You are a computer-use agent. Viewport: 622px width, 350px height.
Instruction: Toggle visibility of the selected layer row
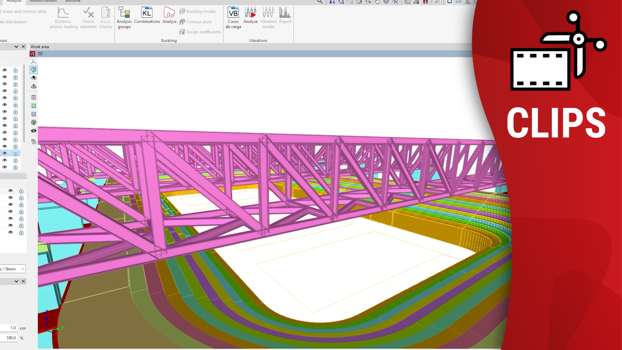pyautogui.click(x=5, y=153)
